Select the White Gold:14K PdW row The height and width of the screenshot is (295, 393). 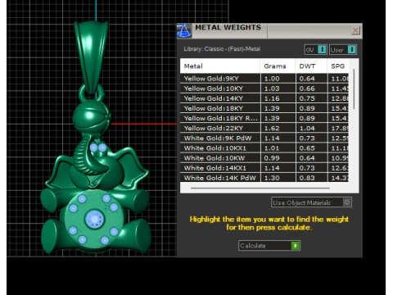click(x=264, y=178)
